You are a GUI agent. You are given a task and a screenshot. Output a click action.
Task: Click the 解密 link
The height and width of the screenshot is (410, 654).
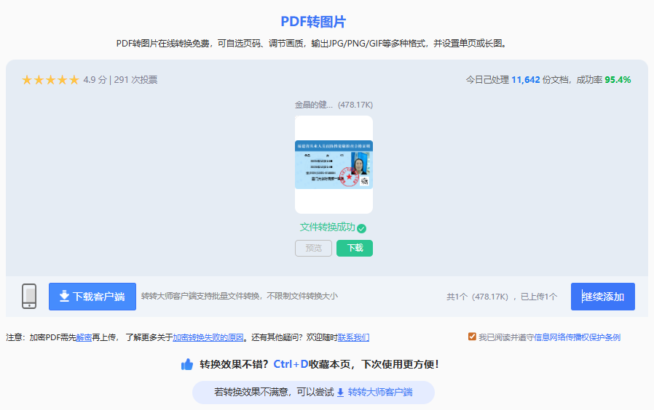(84, 337)
